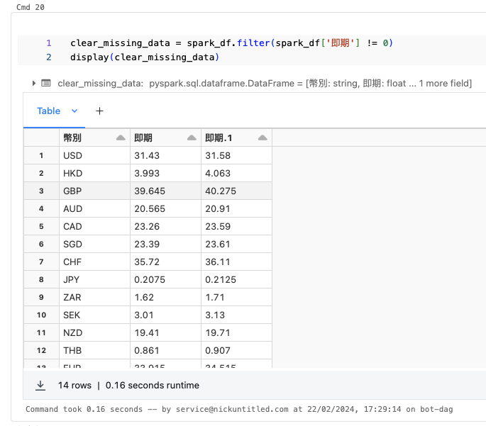This screenshot has height=426, width=486.
Task: Expand the clear_missing_data schema triangle
Action: (33, 83)
